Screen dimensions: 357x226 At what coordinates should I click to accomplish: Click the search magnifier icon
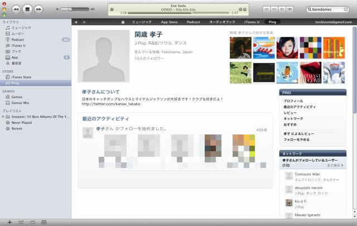coord(310,9)
